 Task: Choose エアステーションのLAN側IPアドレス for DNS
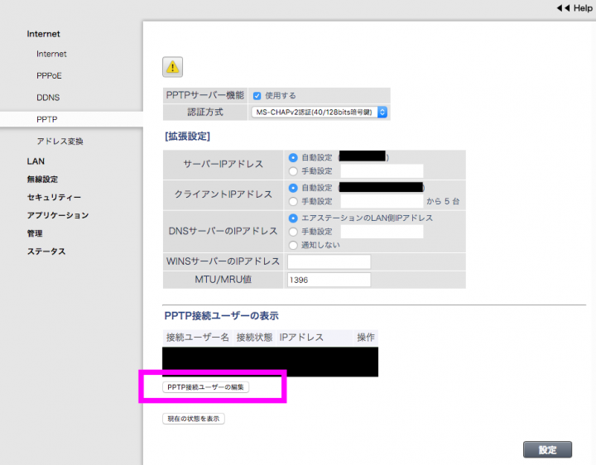coord(293,218)
